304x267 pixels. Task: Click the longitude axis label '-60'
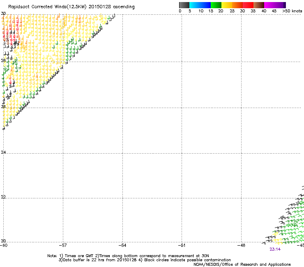(4, 246)
